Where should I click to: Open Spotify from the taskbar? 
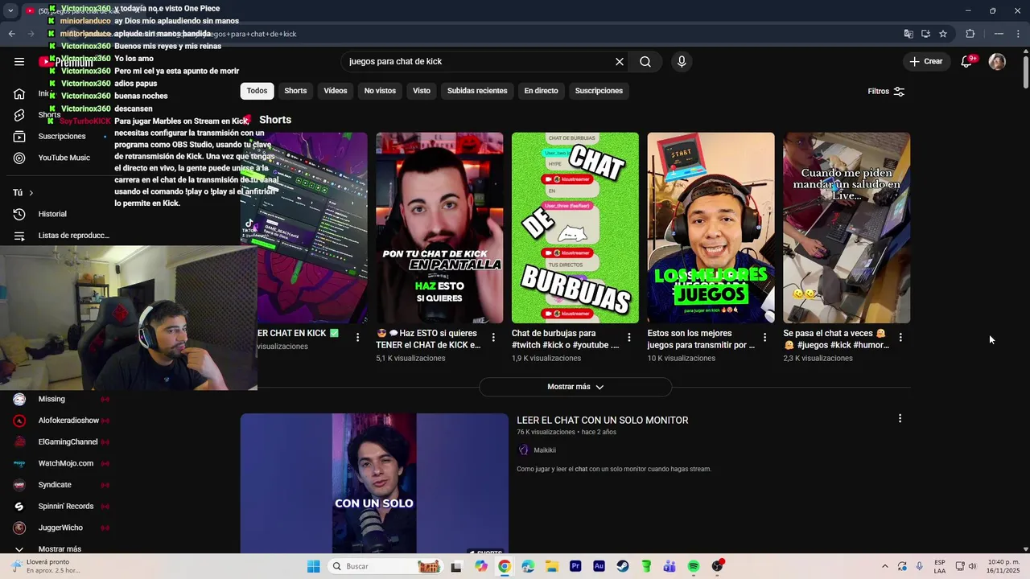(694, 566)
